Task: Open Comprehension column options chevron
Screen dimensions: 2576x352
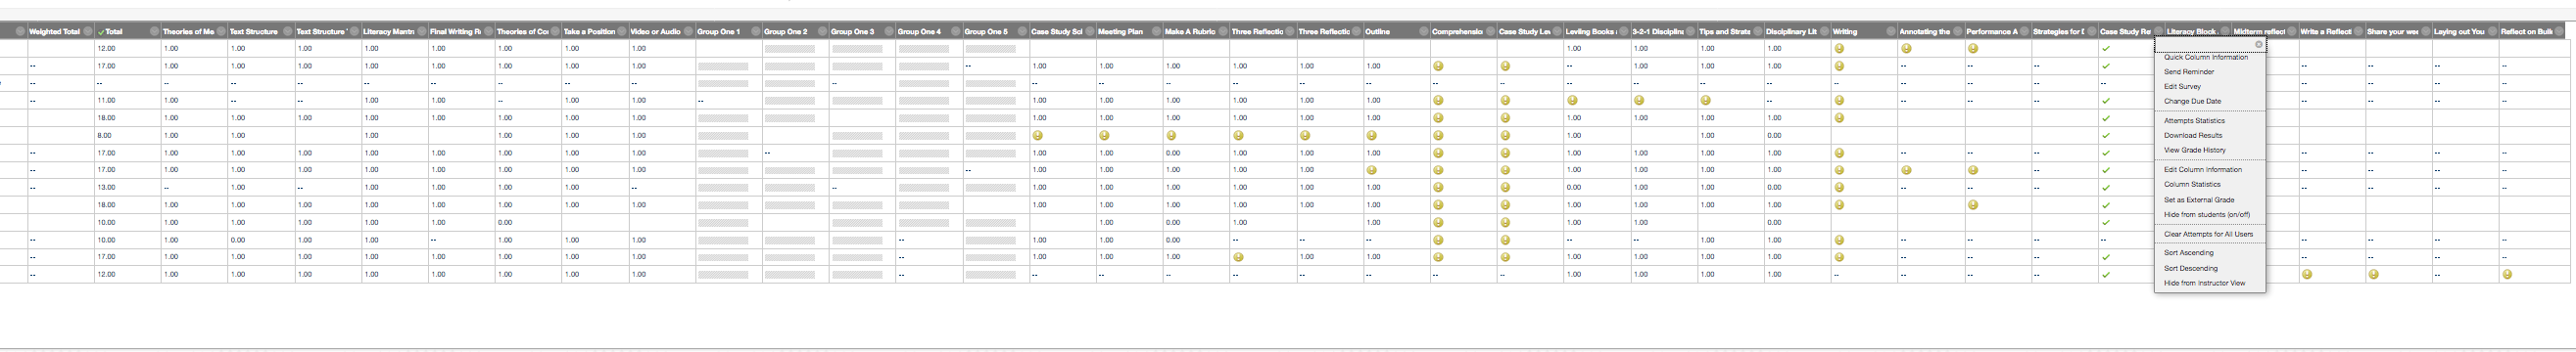Action: (1490, 32)
